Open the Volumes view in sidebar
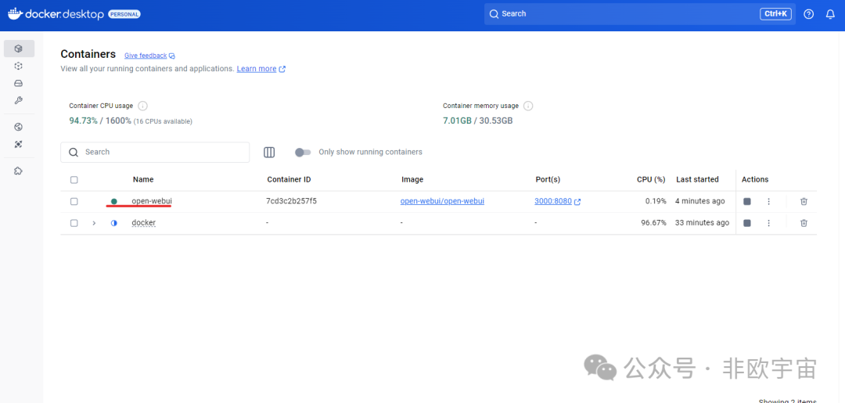The image size is (845, 403). point(19,84)
